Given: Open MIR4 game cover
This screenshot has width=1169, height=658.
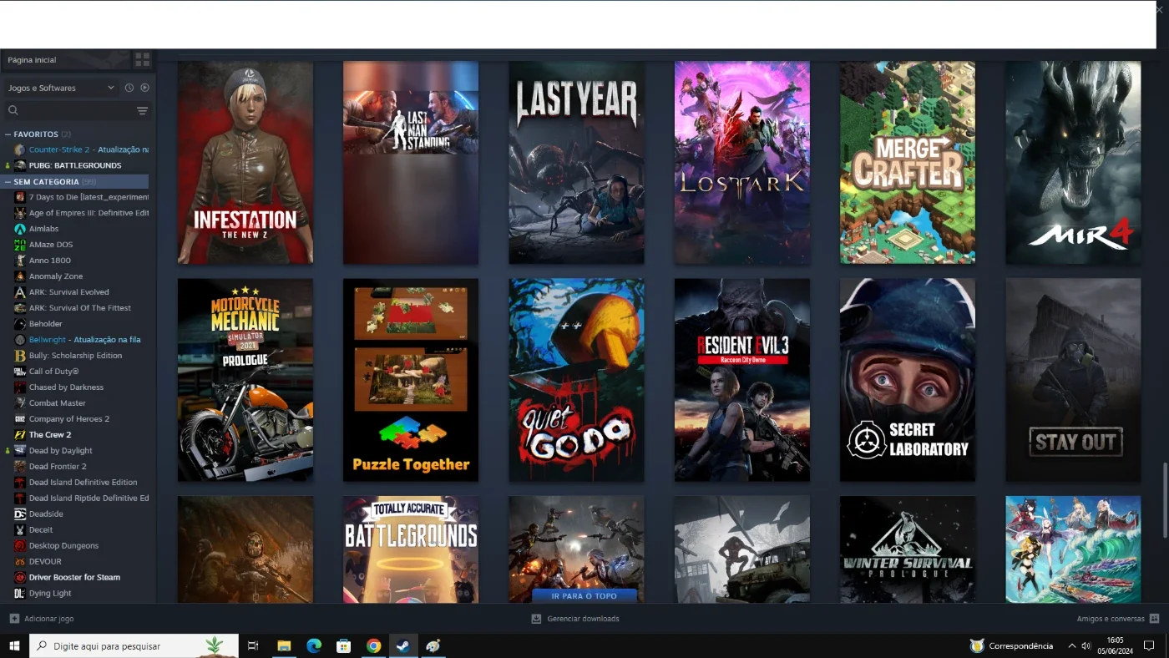Looking at the screenshot, I should [x=1073, y=163].
